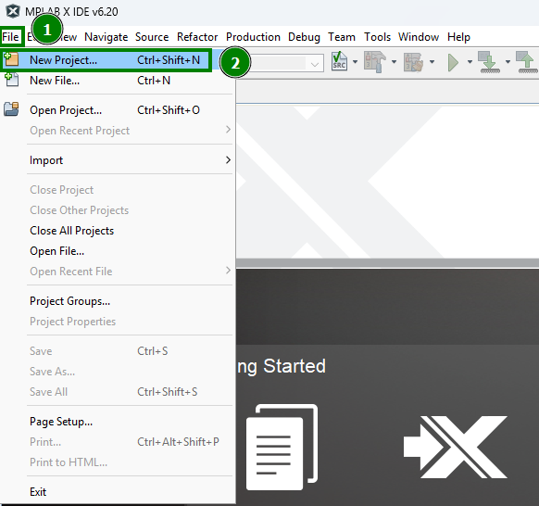Select Close All Projects
Viewport: 539px width, 506px height.
(x=72, y=231)
